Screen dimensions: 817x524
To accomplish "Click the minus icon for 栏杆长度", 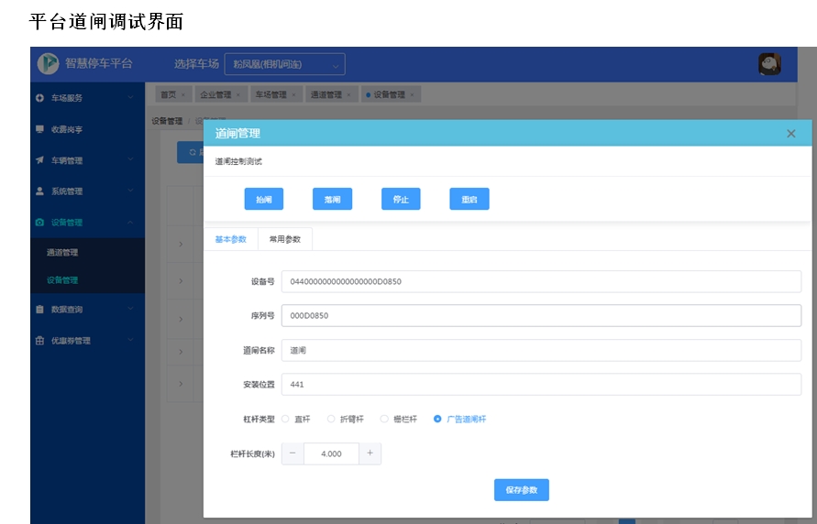I will pyautogui.click(x=293, y=453).
